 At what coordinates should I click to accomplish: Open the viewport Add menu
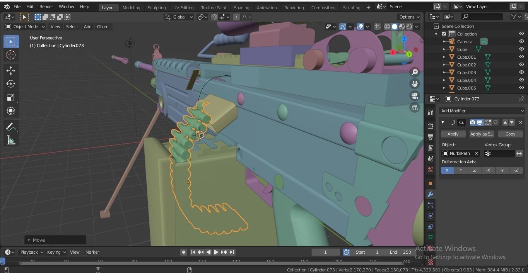[88, 27]
